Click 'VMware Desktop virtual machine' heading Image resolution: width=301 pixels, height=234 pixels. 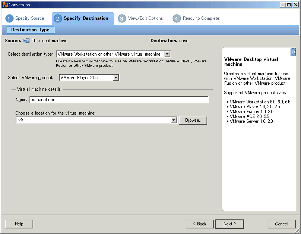pyautogui.click(x=251, y=62)
